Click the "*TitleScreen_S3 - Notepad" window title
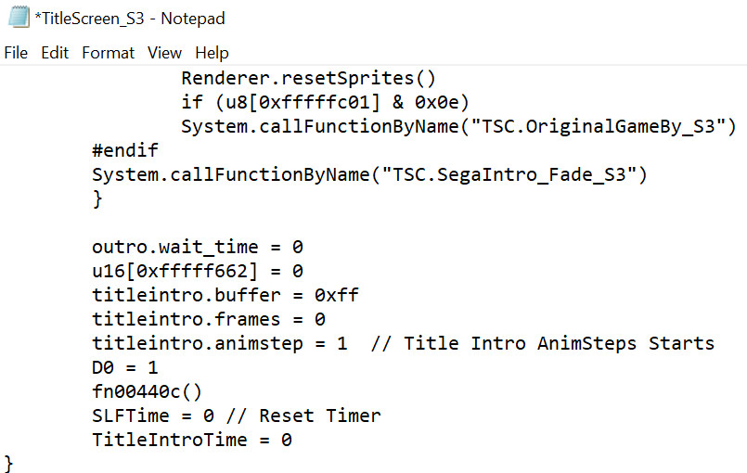The image size is (747, 473). 129,18
